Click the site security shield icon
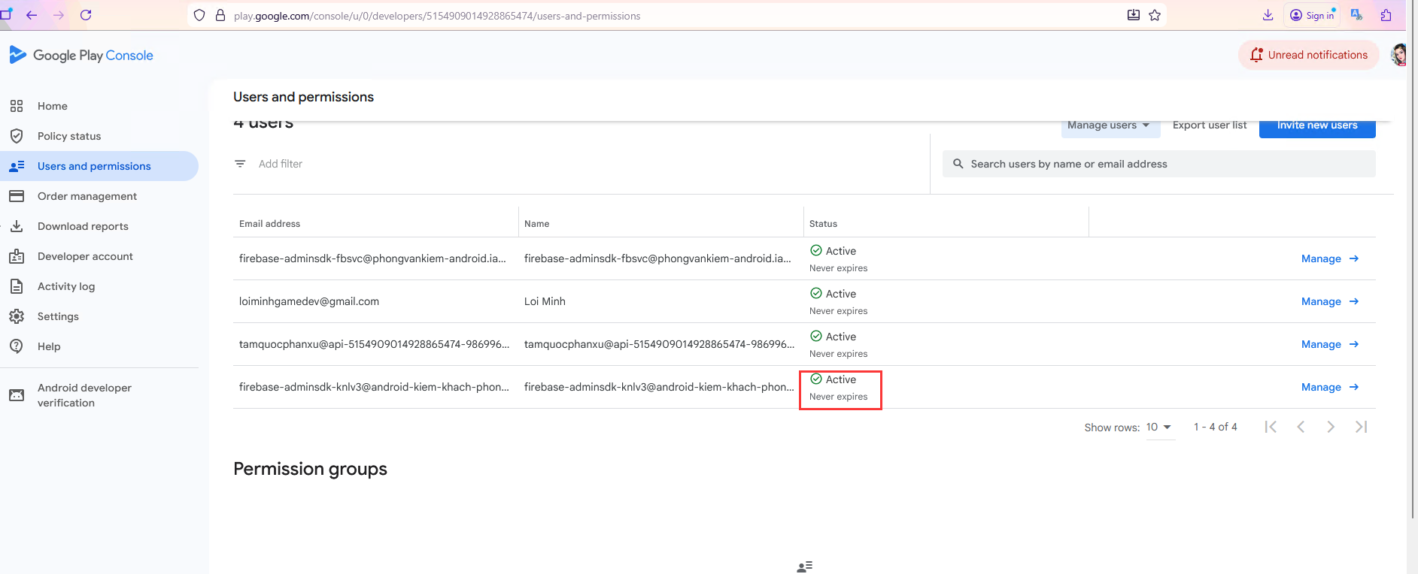This screenshot has width=1418, height=574. [199, 15]
